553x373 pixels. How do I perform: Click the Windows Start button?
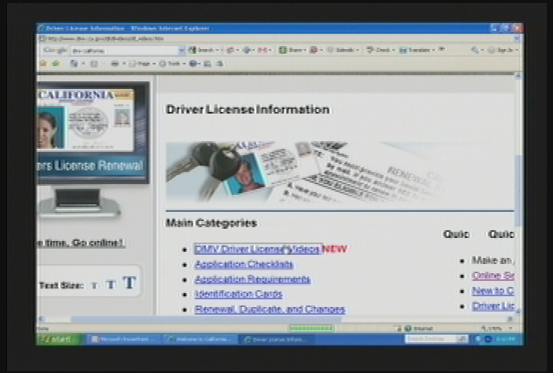(59, 339)
